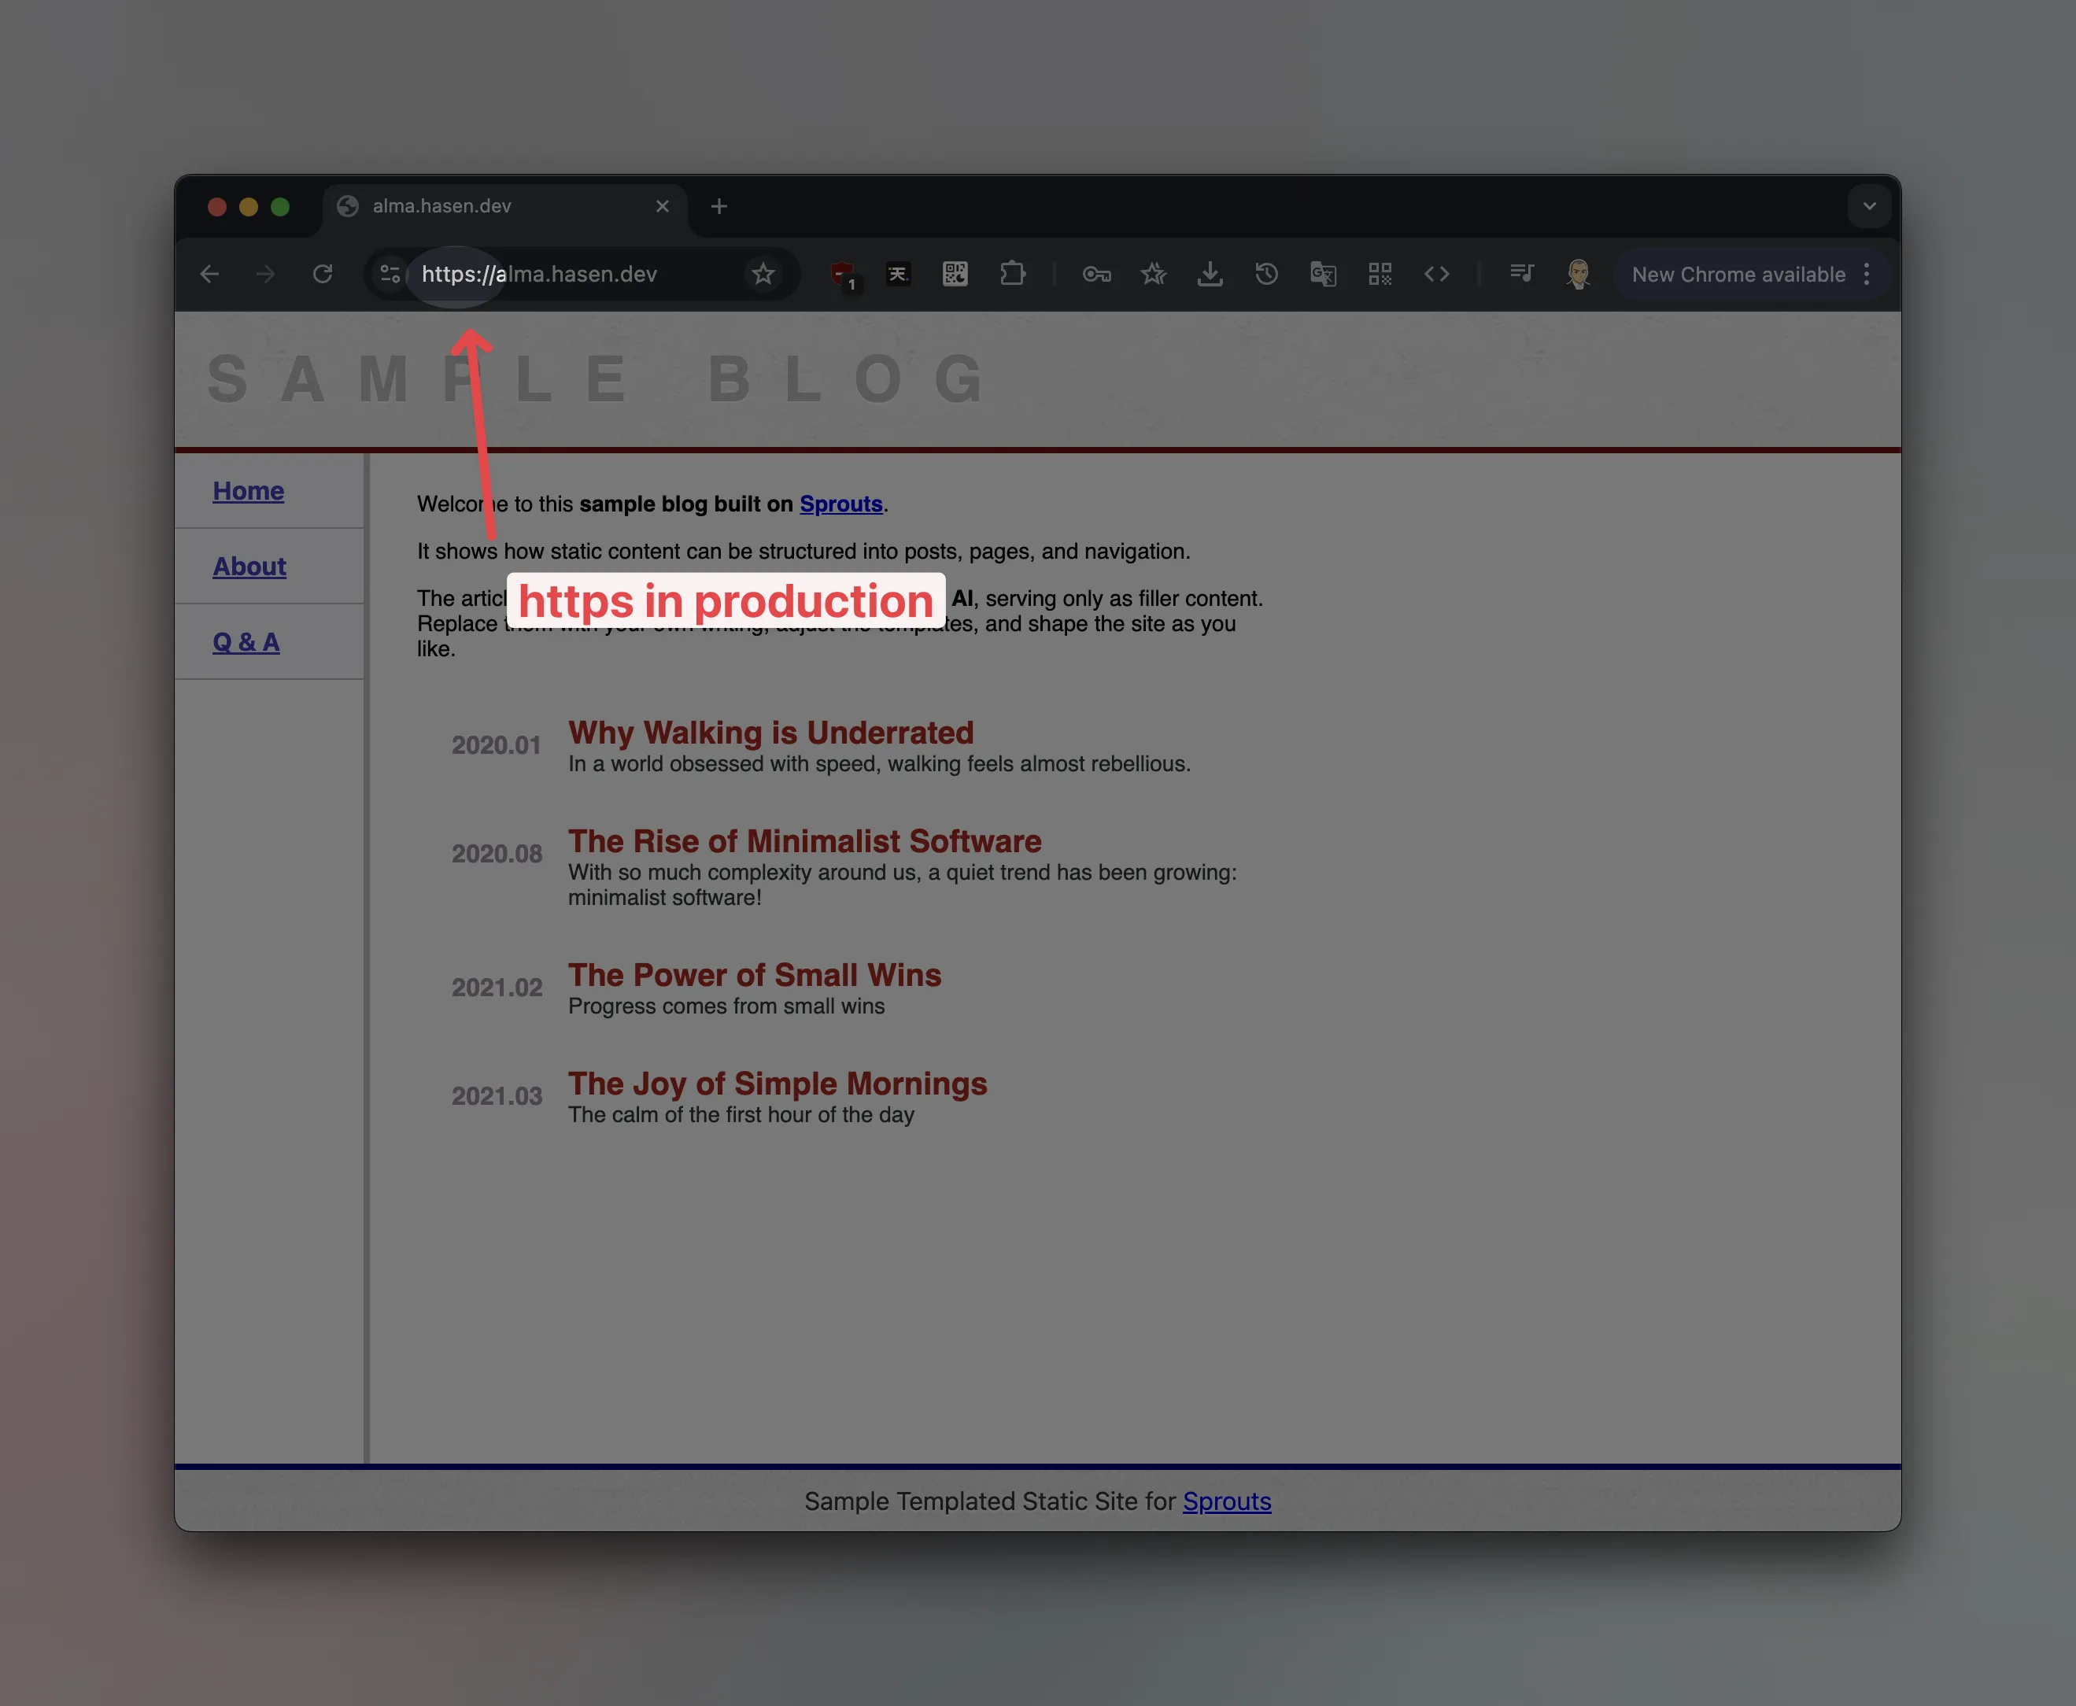
Task: Click the downloads arrow icon
Action: point(1210,274)
